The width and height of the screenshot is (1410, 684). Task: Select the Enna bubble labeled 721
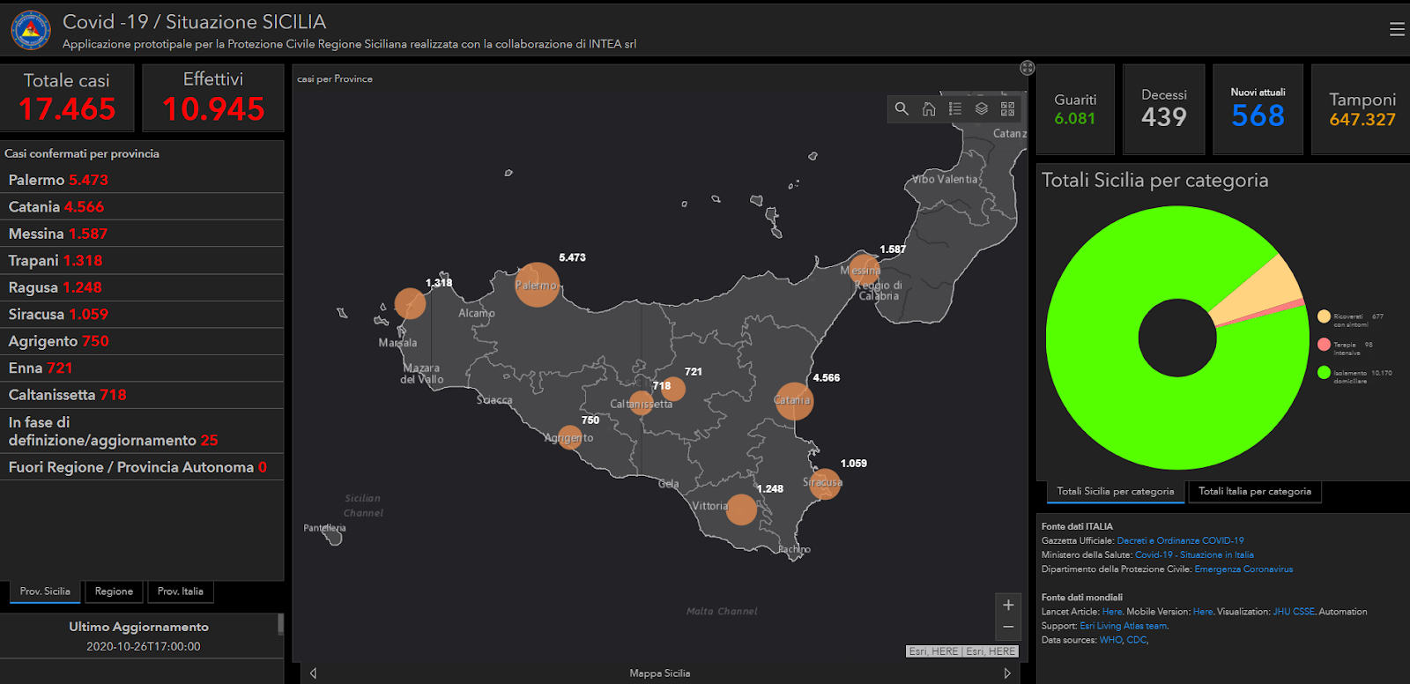673,388
